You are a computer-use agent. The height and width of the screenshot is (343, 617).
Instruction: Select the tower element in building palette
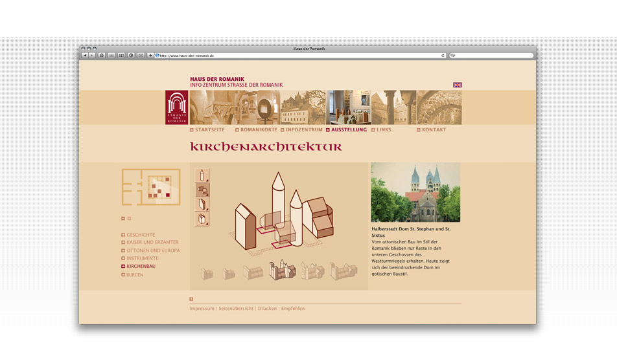coord(202,175)
